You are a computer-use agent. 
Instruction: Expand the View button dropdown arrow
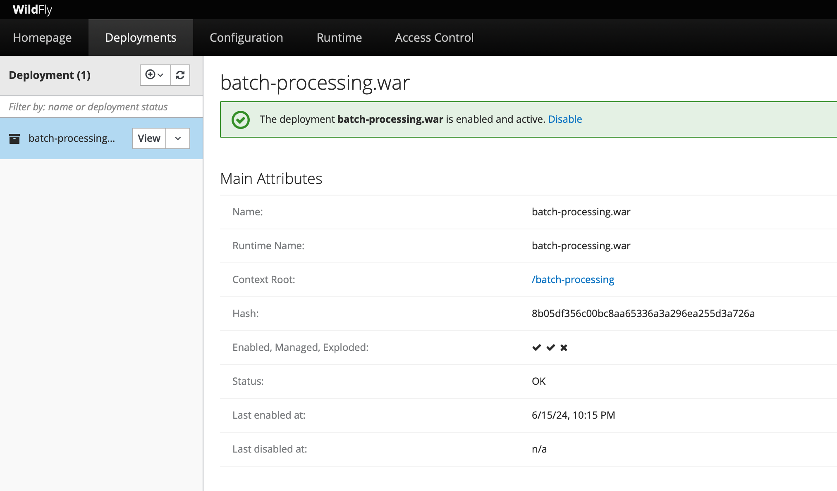coord(178,138)
